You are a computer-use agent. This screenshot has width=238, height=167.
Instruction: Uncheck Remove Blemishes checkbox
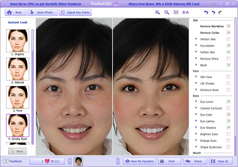click(228, 26)
